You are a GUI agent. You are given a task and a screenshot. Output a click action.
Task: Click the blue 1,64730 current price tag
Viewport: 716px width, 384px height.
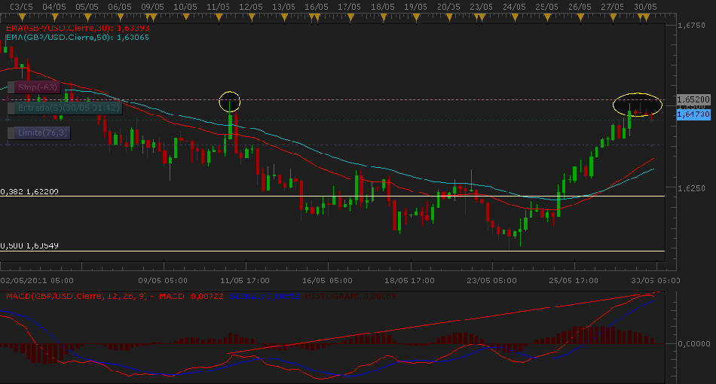pos(693,114)
